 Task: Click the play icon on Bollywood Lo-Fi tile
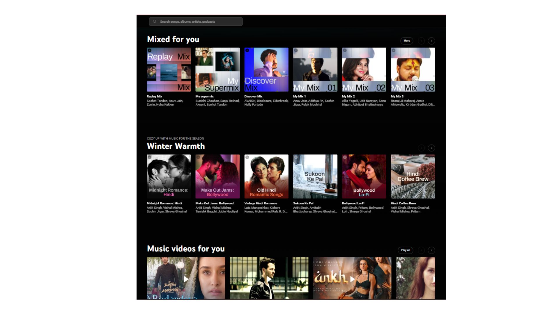click(x=345, y=157)
